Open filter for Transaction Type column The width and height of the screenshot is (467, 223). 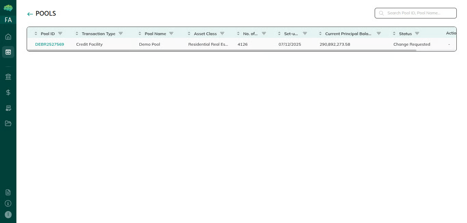click(121, 33)
